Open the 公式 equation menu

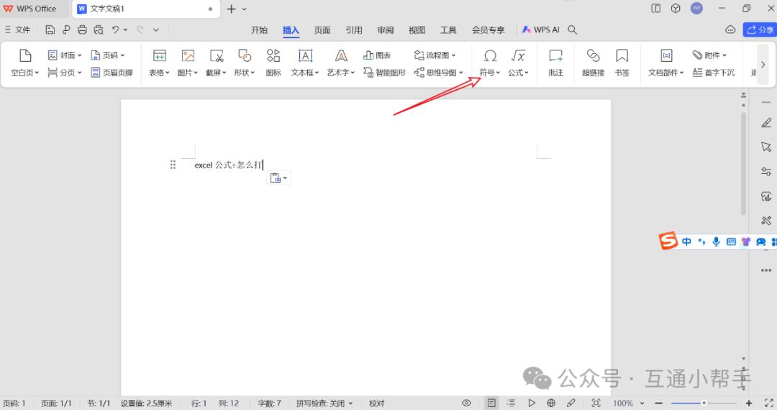tap(518, 63)
